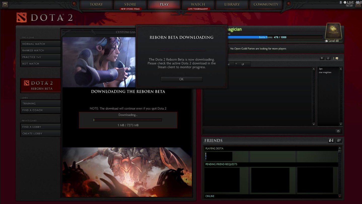Open the mail envelope icon

point(349,5)
